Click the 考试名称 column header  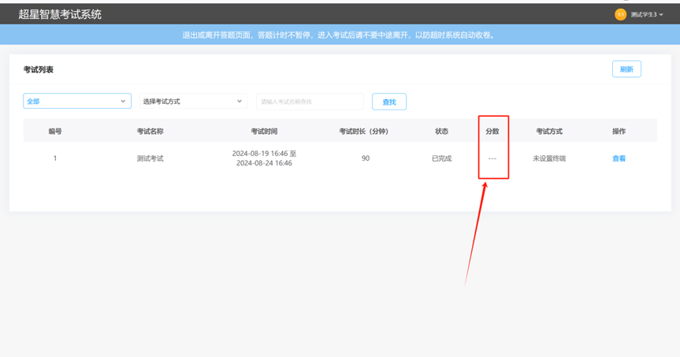click(x=150, y=131)
